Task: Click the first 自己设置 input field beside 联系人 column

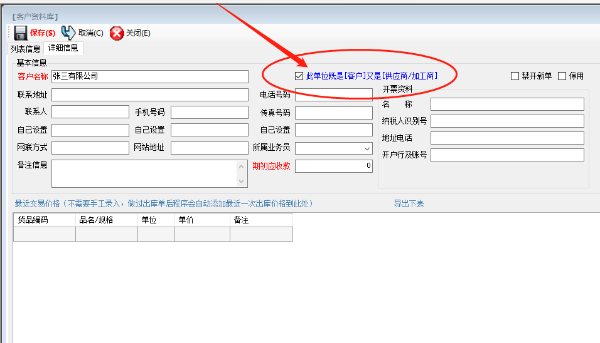Action: pyautogui.click(x=90, y=130)
